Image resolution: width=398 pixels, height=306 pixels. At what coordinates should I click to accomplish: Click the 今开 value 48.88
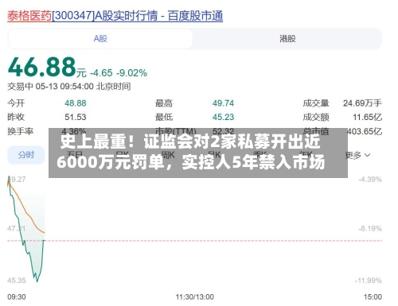click(x=76, y=103)
